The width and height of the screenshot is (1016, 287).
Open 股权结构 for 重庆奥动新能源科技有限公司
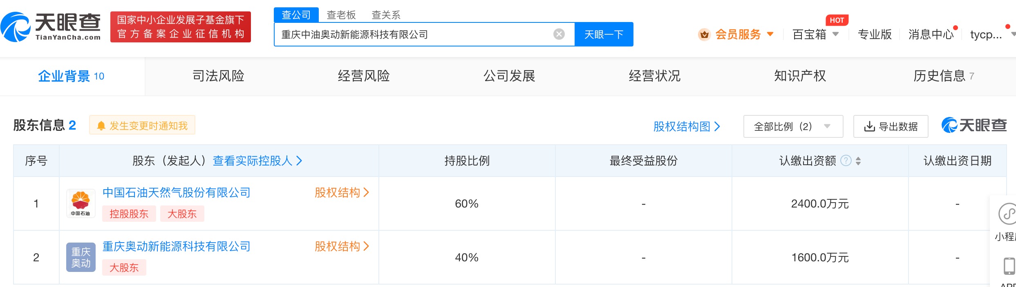[x=342, y=246]
